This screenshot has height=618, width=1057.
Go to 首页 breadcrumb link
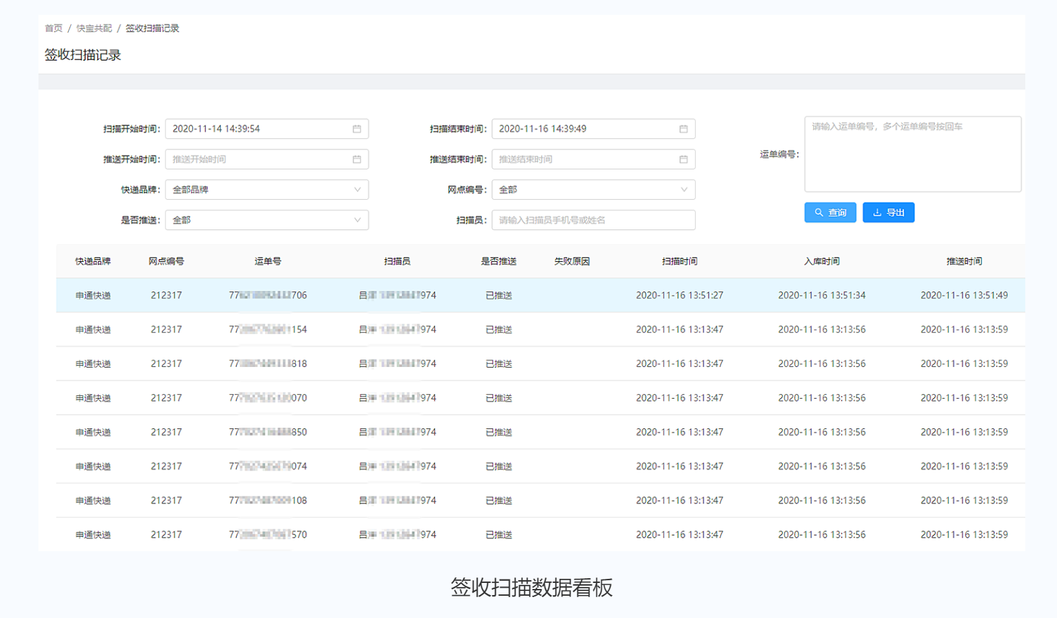click(53, 28)
